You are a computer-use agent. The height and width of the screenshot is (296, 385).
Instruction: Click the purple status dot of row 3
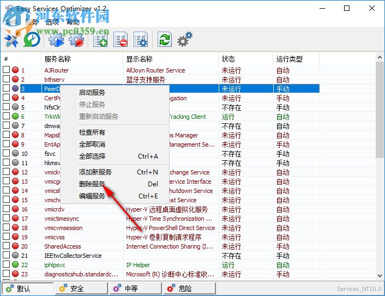coord(15,88)
